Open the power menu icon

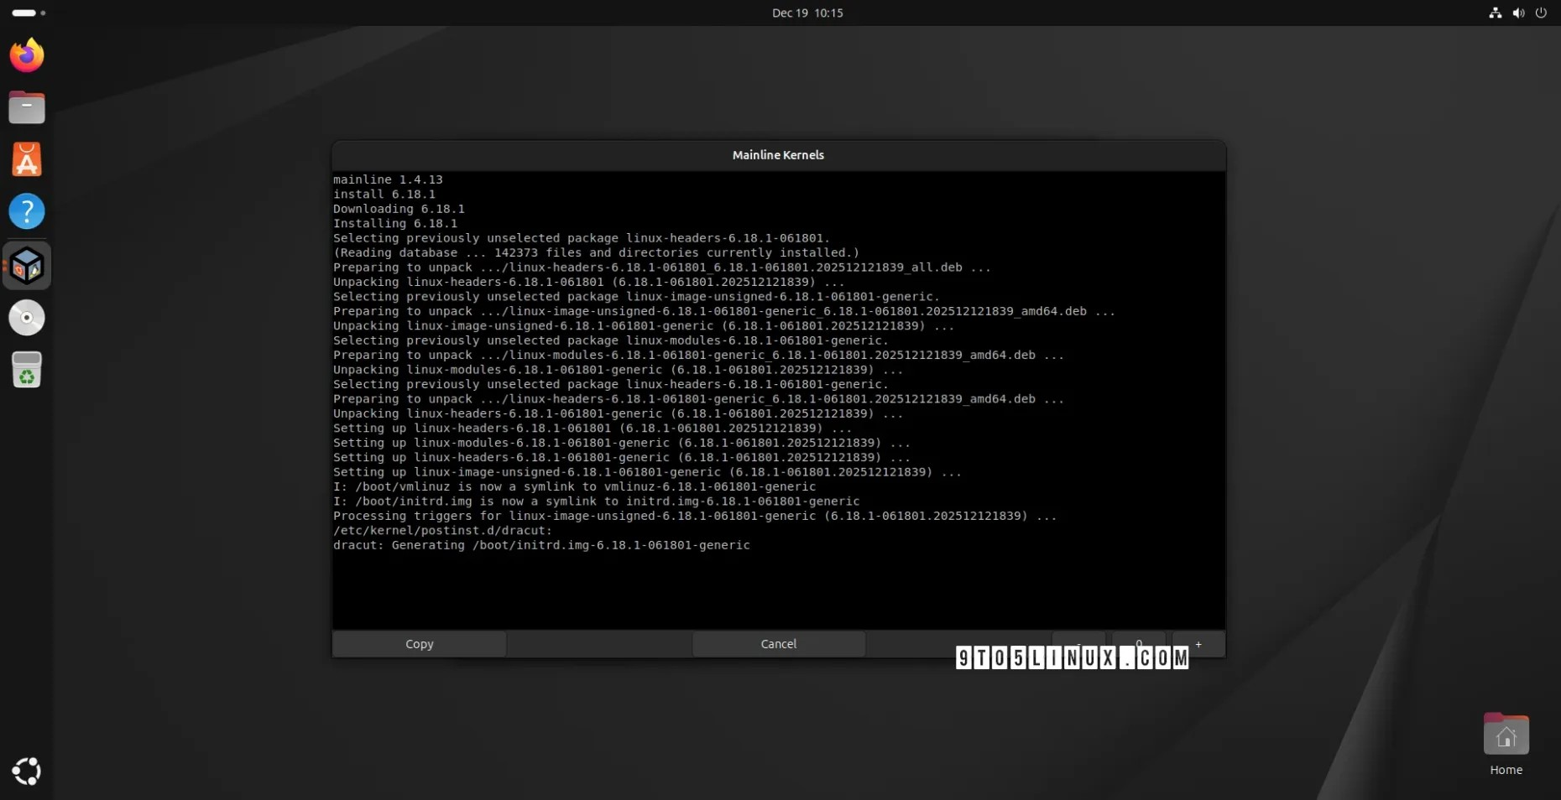(x=1541, y=13)
